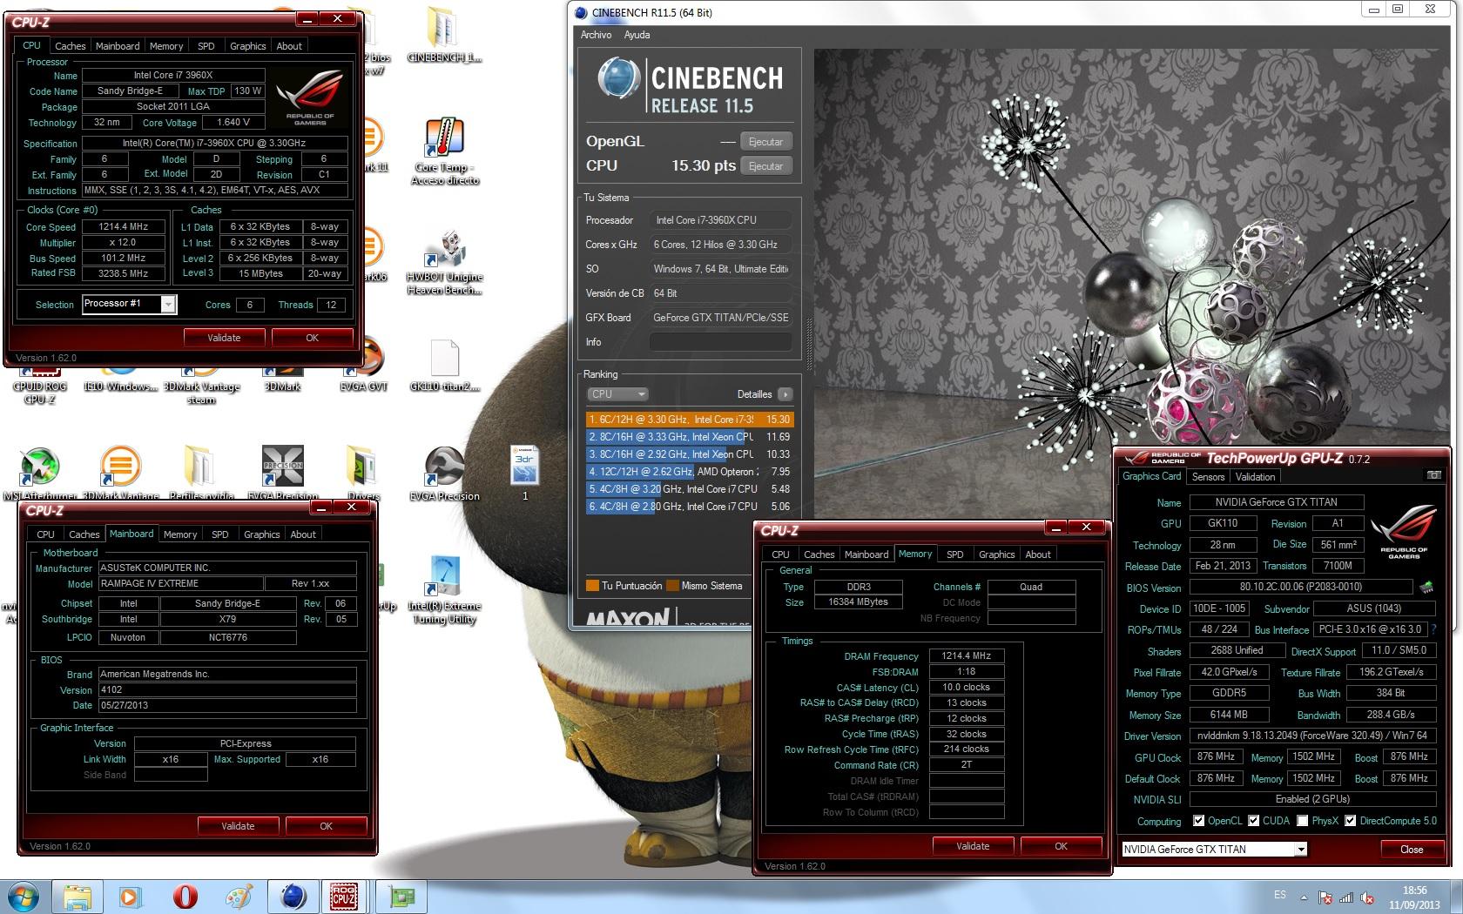
Task: Click the volume tray icon
Action: [x=1368, y=897]
